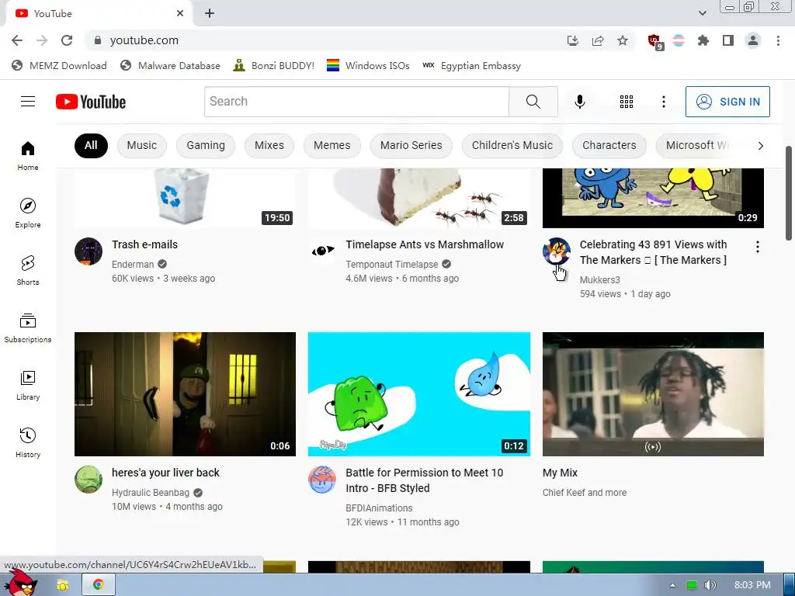Start voice search with the microphone
This screenshot has height=596, width=795.
click(579, 102)
